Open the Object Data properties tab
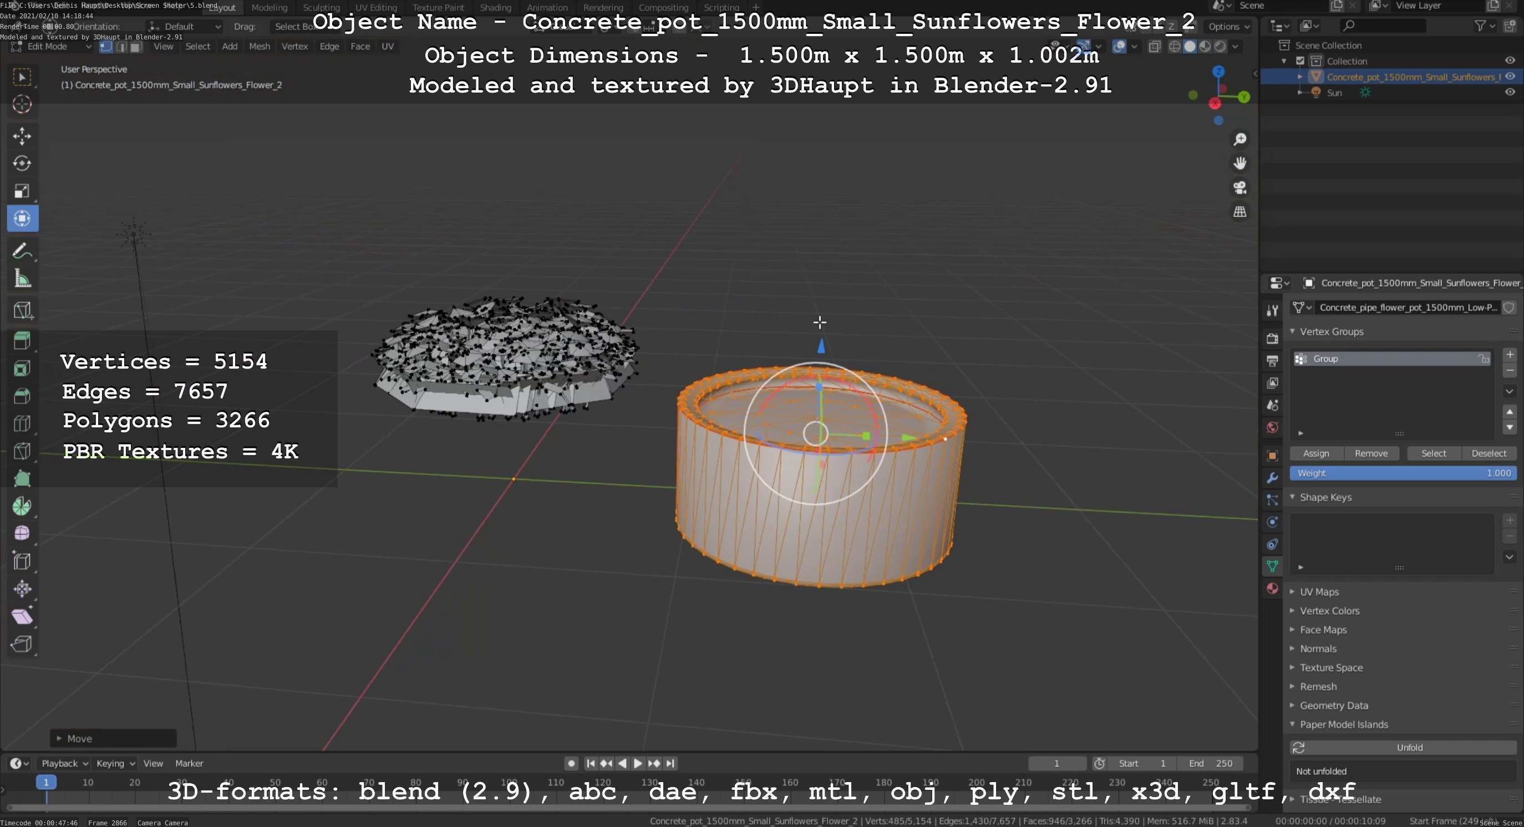Image resolution: width=1524 pixels, height=827 pixels. tap(1273, 566)
